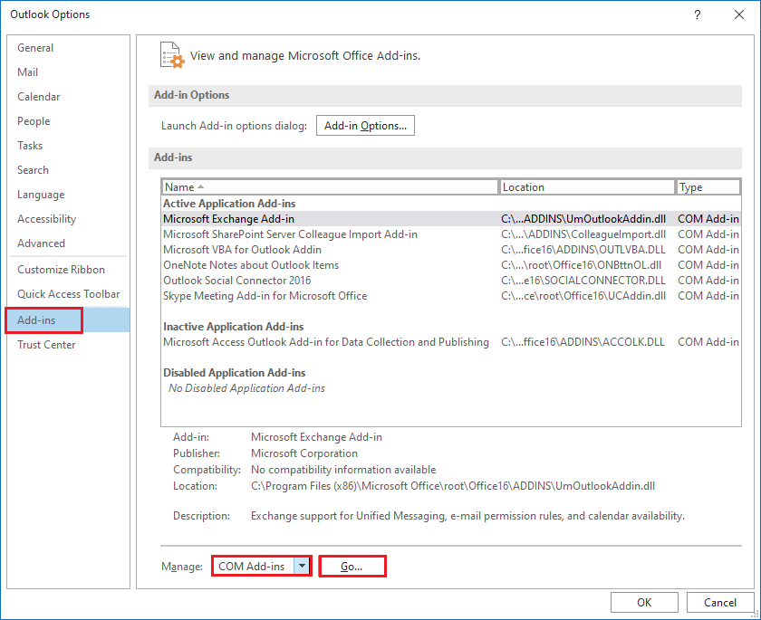Click the Cancel button

pos(720,603)
